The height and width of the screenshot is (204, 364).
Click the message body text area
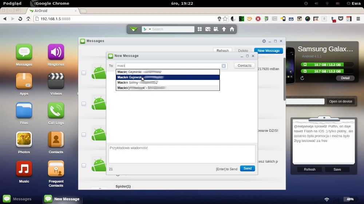(182, 154)
